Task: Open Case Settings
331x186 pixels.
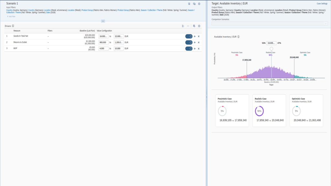Action: [x=322, y=4]
